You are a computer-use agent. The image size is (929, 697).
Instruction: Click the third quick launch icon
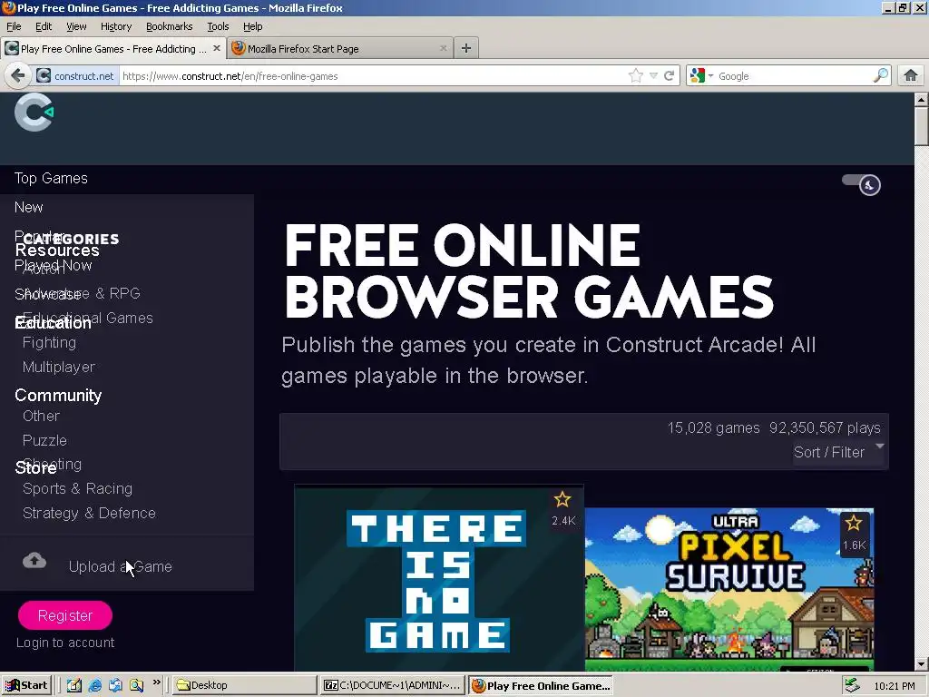point(115,685)
